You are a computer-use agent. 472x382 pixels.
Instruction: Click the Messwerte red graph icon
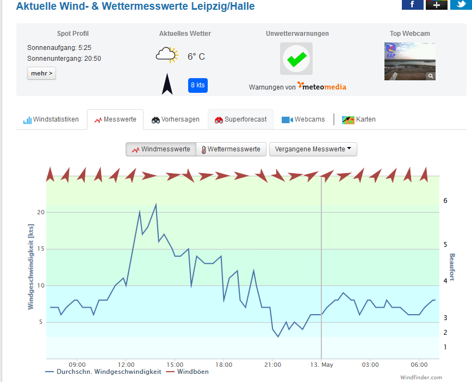click(x=98, y=120)
